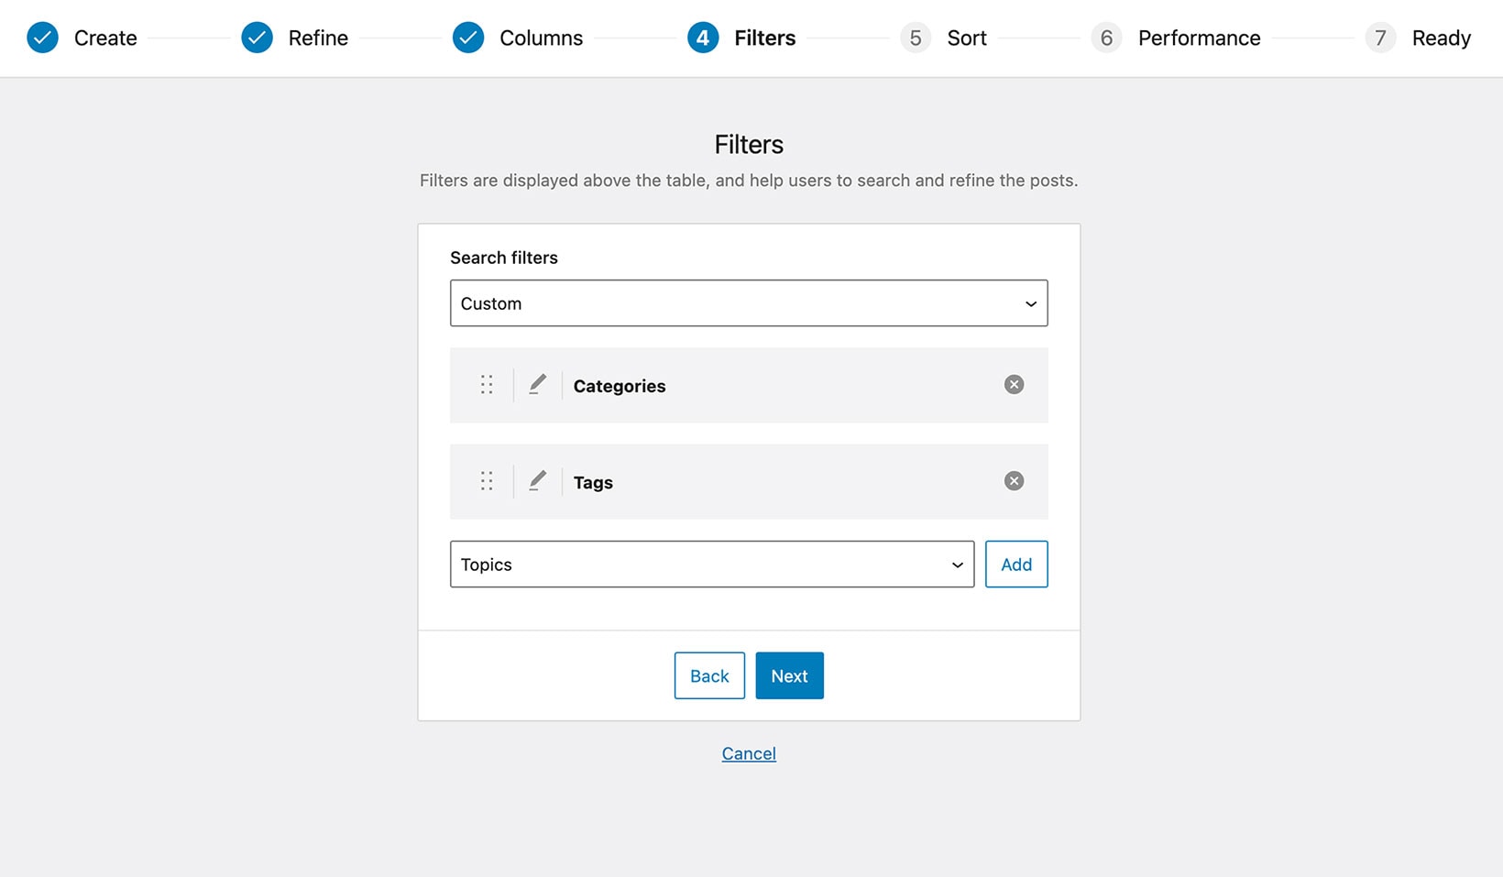Remove the Tags filter
The height and width of the screenshot is (877, 1503).
pyautogui.click(x=1014, y=480)
